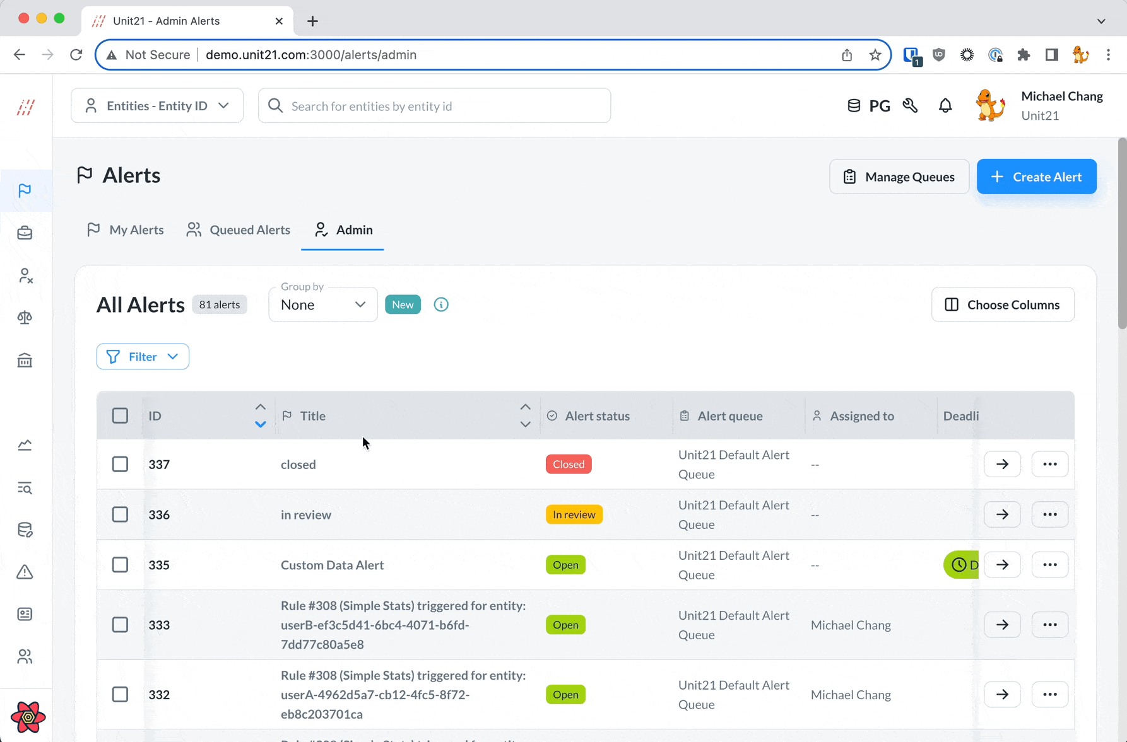Select the checkbox for alert 337

point(120,464)
